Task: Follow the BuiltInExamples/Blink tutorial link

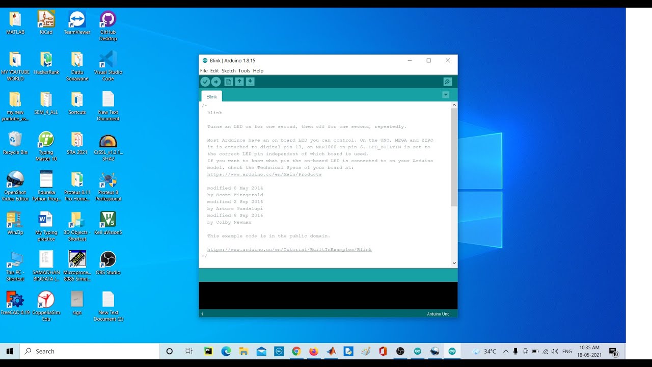Action: click(x=289, y=250)
